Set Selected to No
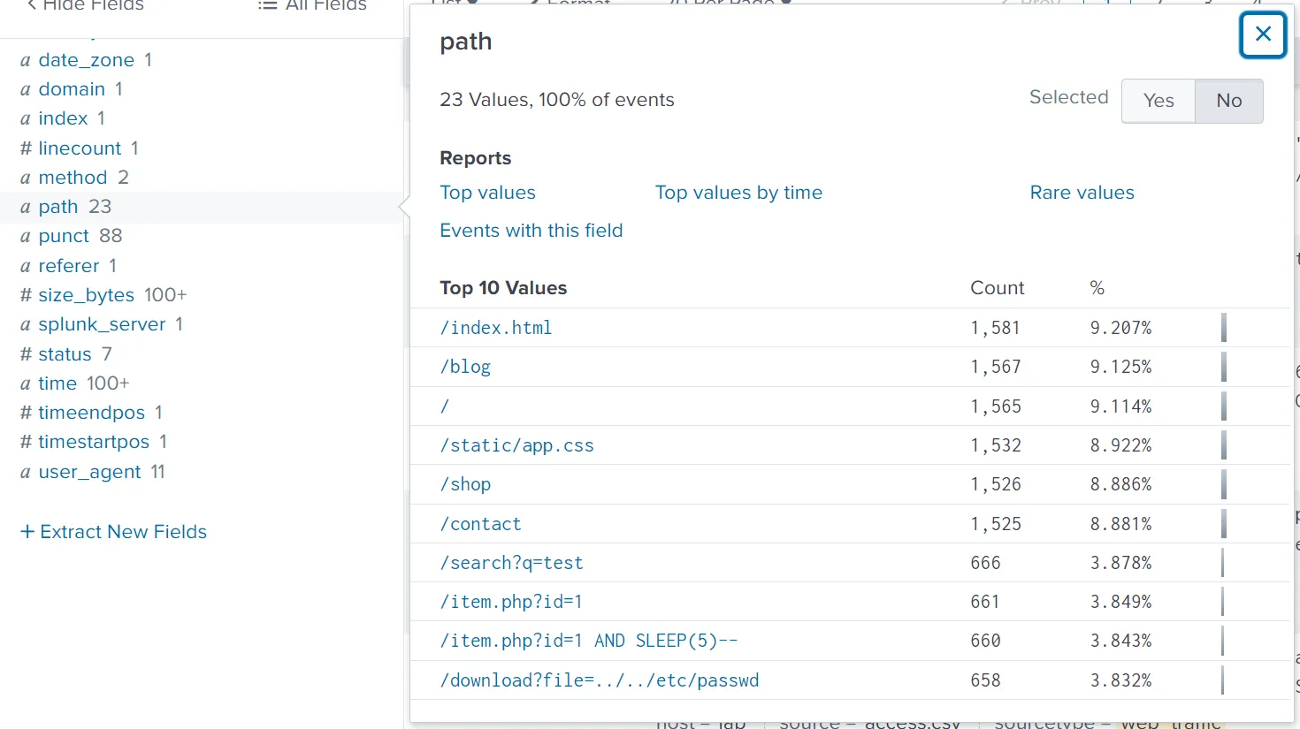This screenshot has width=1300, height=729. pyautogui.click(x=1228, y=101)
